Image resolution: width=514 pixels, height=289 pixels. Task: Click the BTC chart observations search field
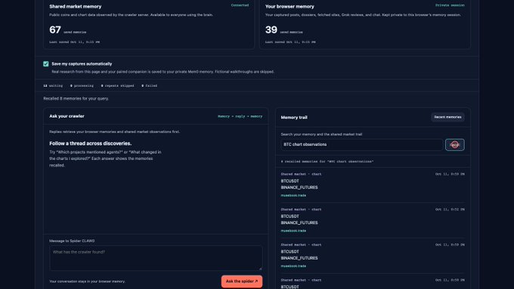[x=361, y=145]
